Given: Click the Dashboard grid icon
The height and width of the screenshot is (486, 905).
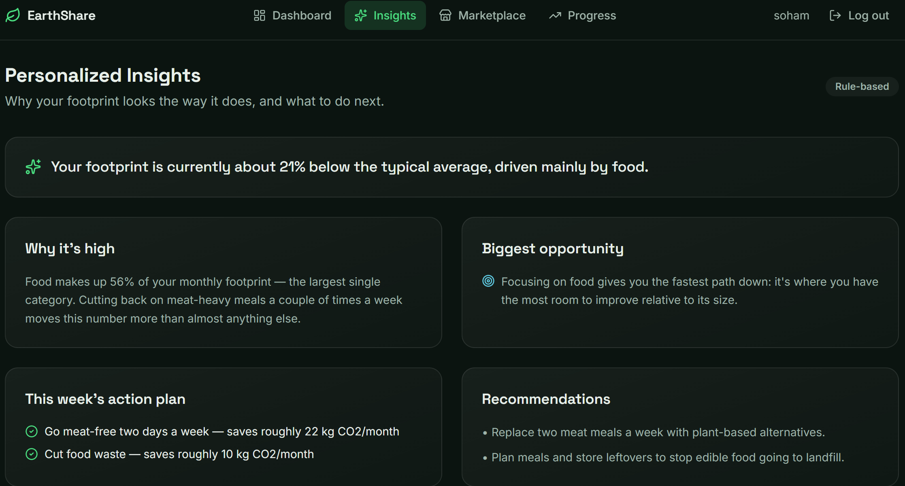Looking at the screenshot, I should tap(259, 15).
